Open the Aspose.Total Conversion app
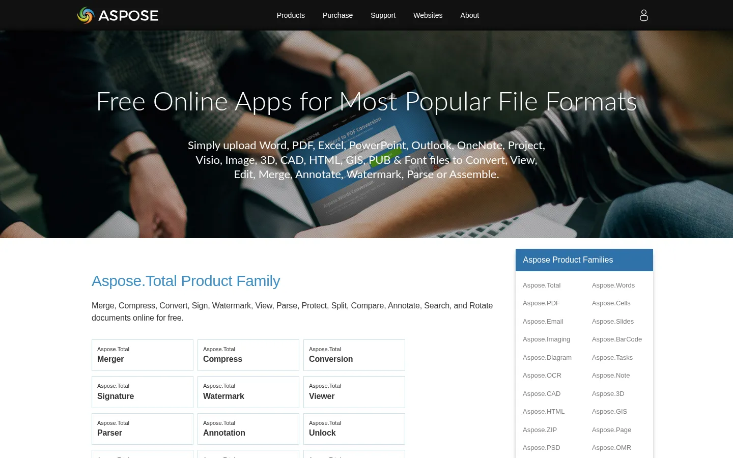This screenshot has height=458, width=733. coord(354,355)
